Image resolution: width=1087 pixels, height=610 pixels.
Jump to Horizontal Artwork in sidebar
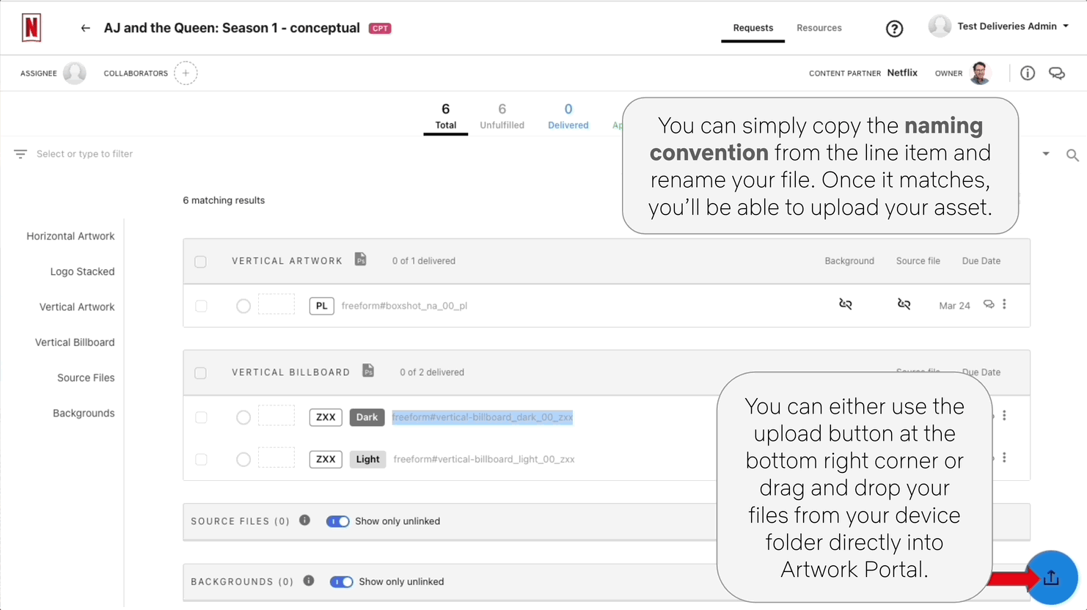70,236
